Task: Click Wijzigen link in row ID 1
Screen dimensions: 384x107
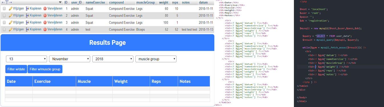Action: [x=19, y=9]
